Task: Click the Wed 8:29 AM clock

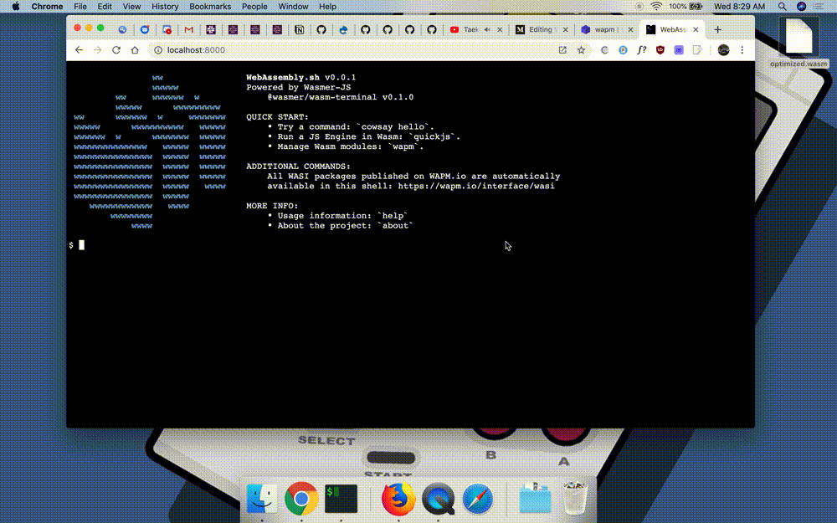Action: click(739, 7)
